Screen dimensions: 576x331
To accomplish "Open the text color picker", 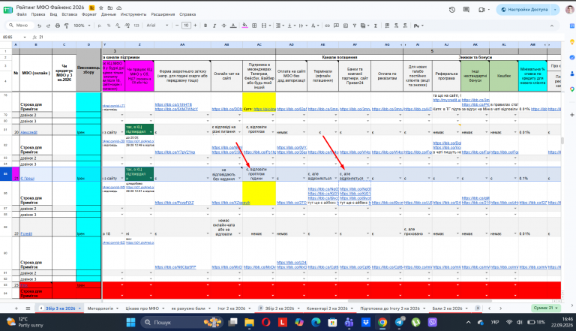I will (x=233, y=26).
